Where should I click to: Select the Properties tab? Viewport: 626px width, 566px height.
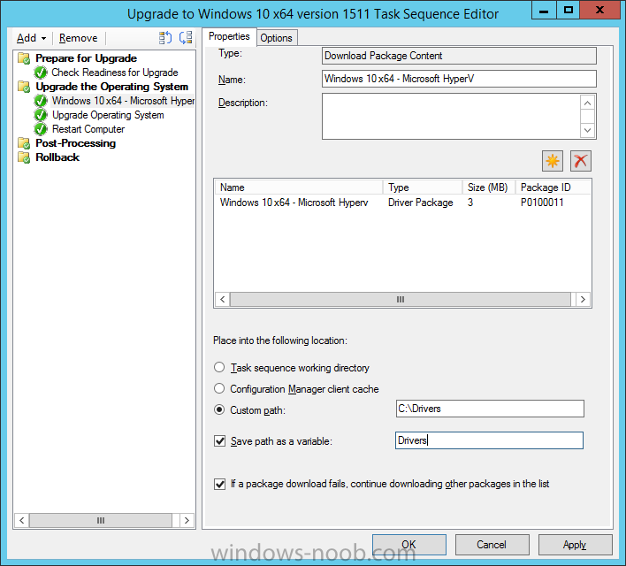click(229, 36)
